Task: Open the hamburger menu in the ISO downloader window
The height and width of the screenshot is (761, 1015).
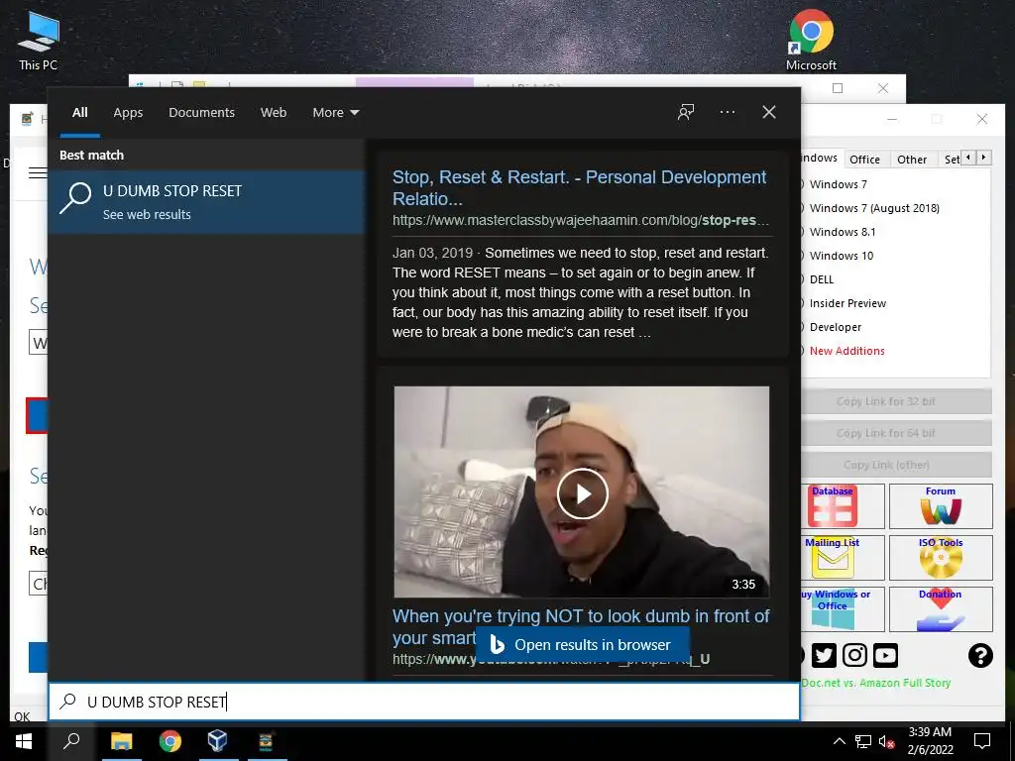Action: (x=38, y=172)
